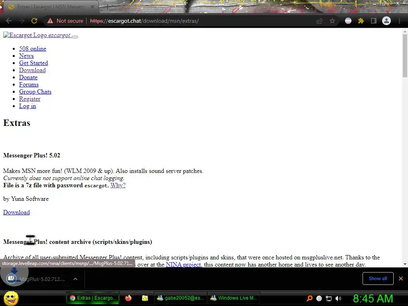Open the MsgPlus-5.02.712 download item
This screenshot has width=408, height=306.
click(x=36, y=279)
